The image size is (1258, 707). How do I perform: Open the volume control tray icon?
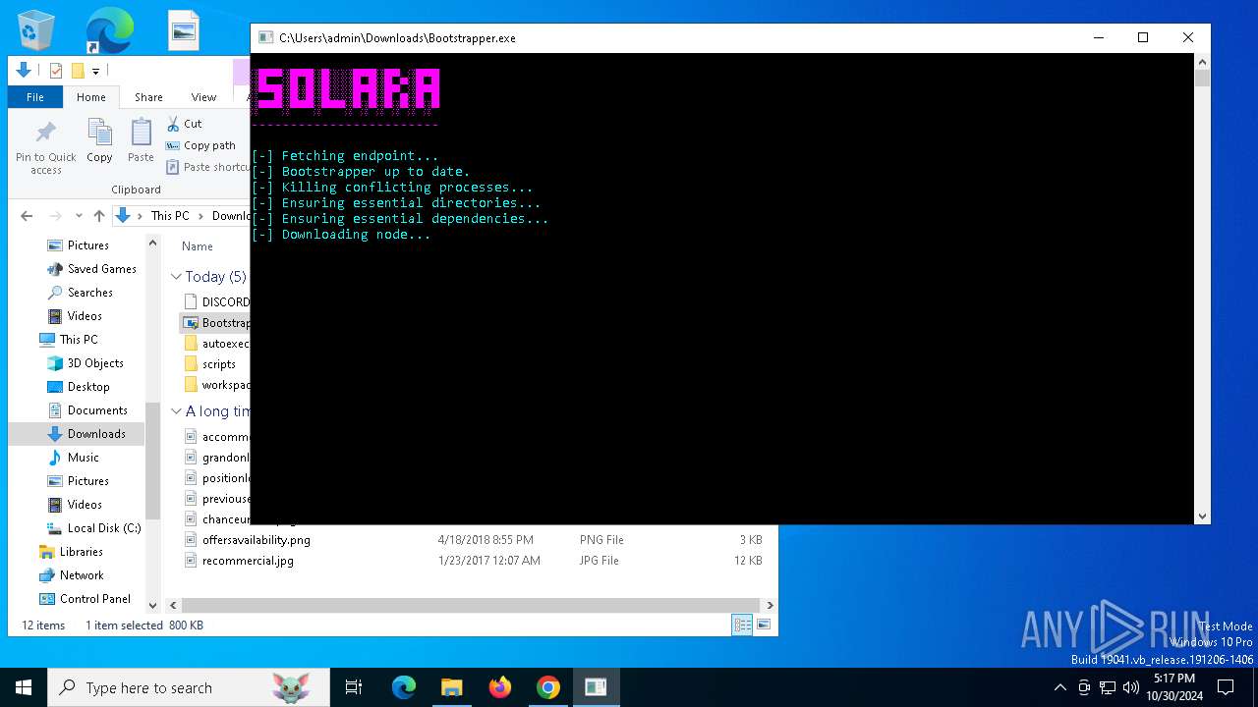coord(1131,687)
